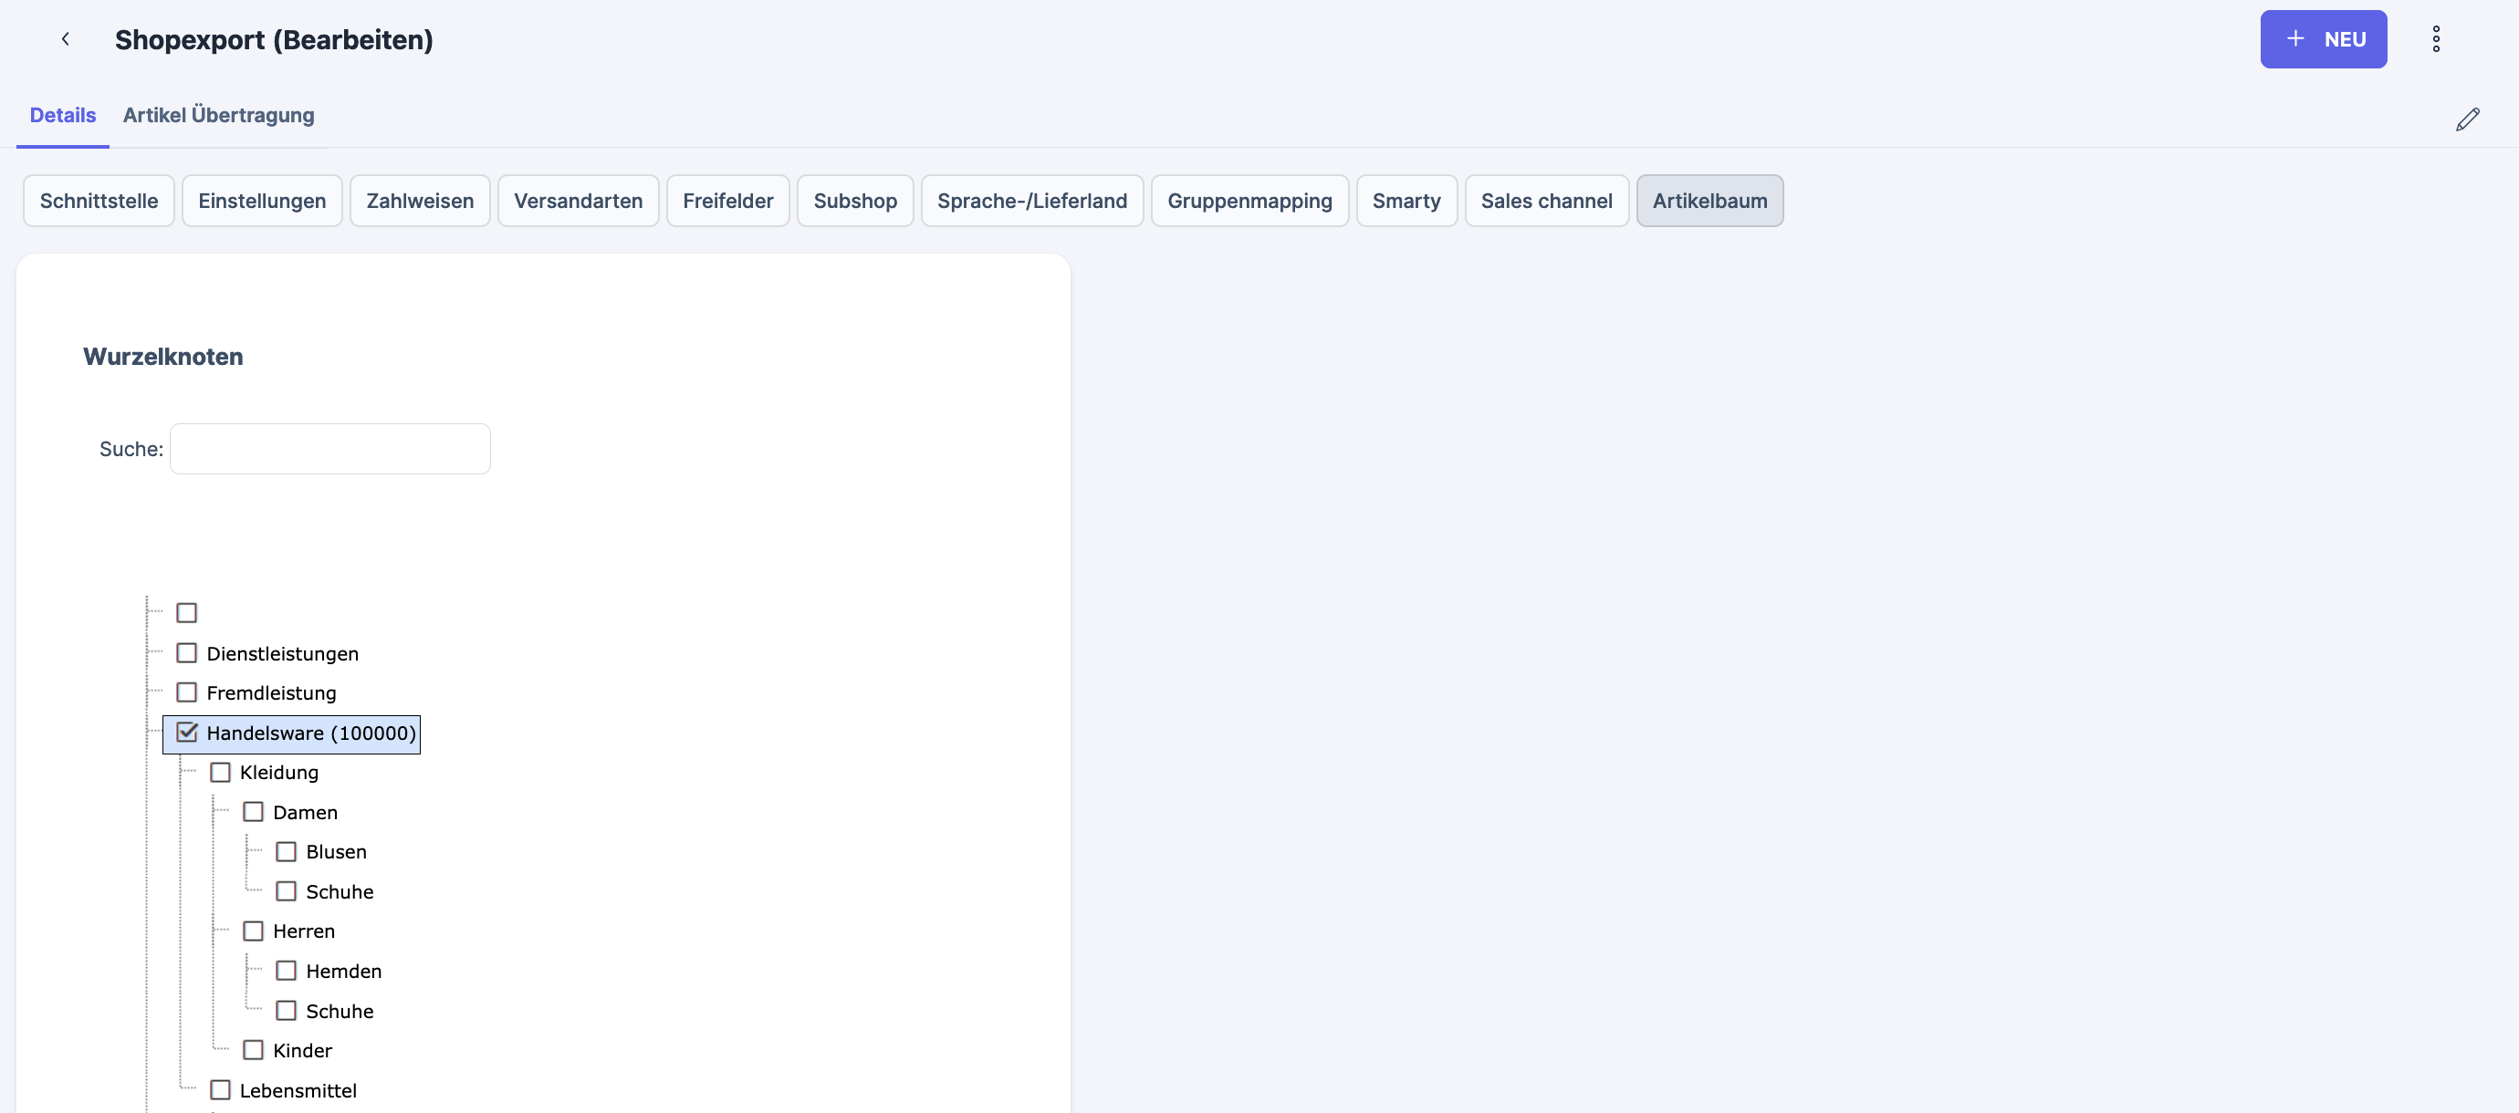
Task: Select the Schnittstelle section
Action: [99, 202]
